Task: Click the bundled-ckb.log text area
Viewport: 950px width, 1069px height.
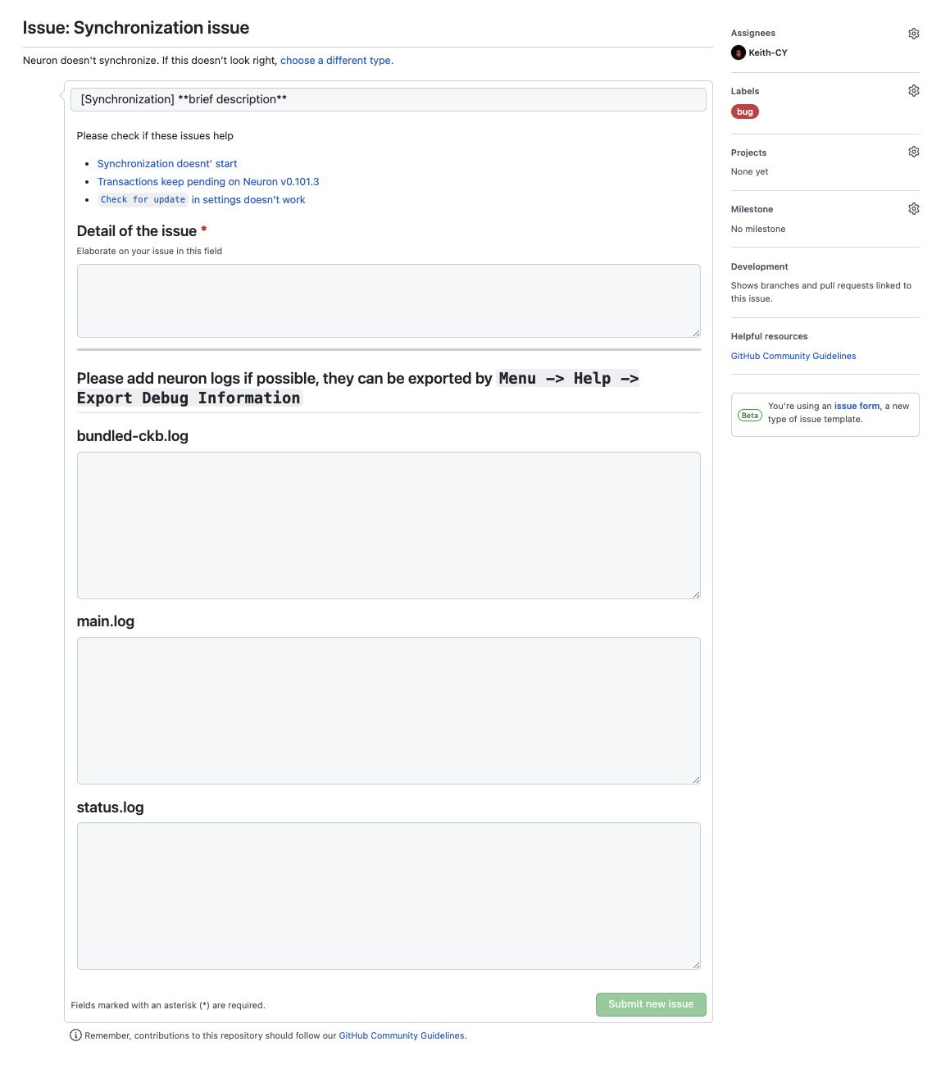Action: pos(389,525)
